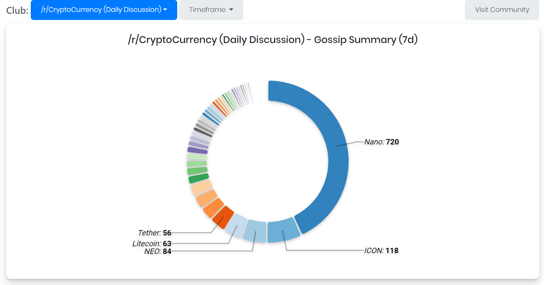Open the /r/CryptoCurrency (Daily Discussion) club dropdown

click(104, 10)
